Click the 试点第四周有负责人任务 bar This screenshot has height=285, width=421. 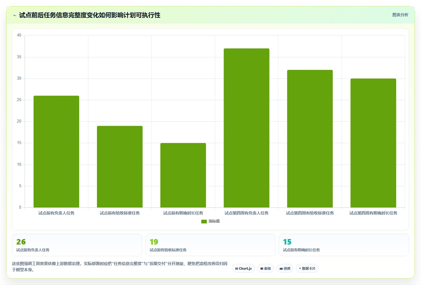point(246,128)
